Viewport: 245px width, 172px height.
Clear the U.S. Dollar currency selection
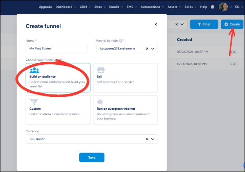tap(147, 139)
